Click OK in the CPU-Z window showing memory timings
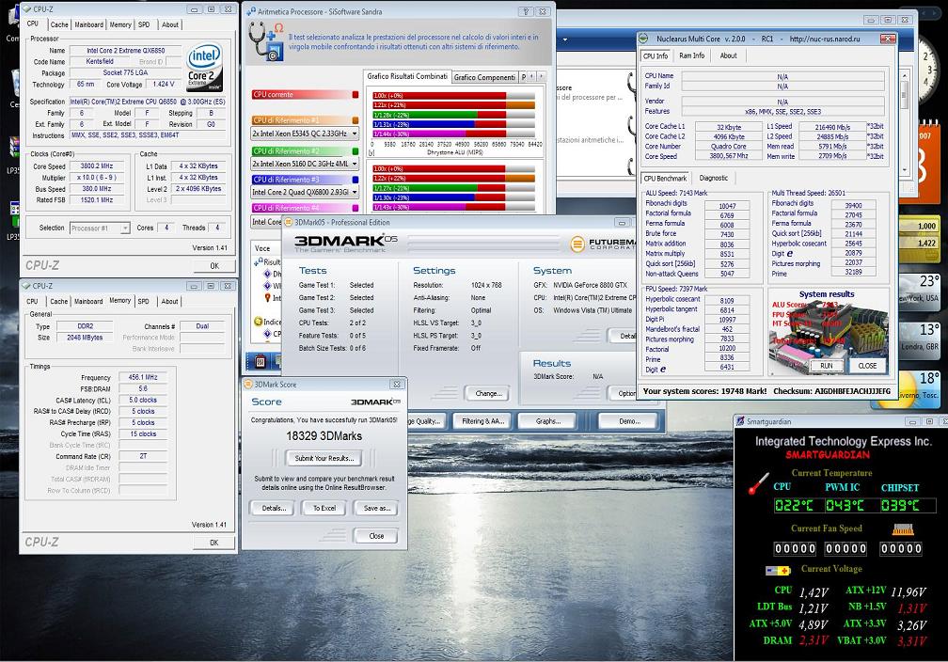948x662 pixels. [x=213, y=543]
